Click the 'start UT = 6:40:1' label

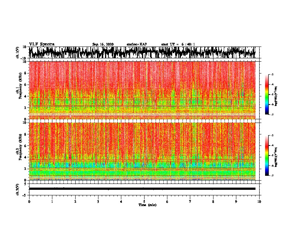178,44
